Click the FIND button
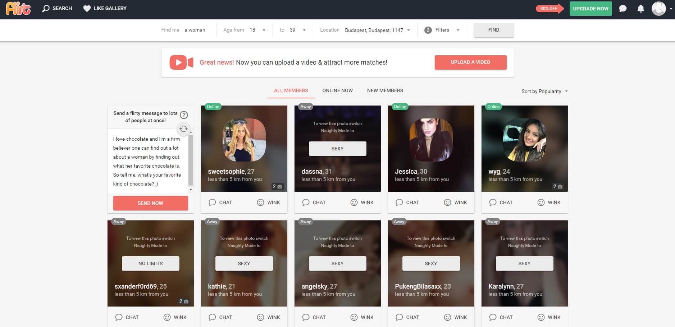The height and width of the screenshot is (327, 675). (x=493, y=30)
